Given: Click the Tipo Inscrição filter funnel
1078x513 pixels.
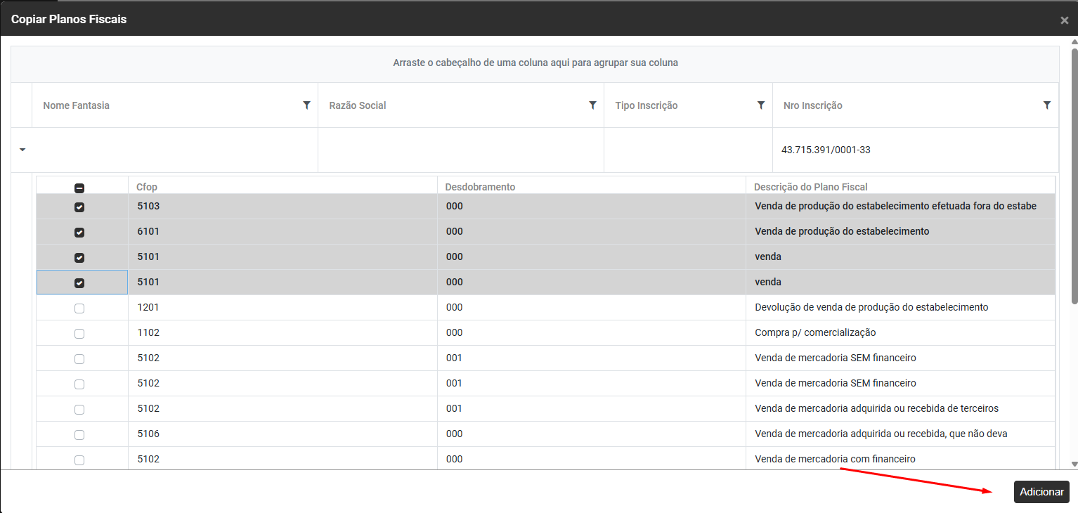Looking at the screenshot, I should (x=760, y=105).
